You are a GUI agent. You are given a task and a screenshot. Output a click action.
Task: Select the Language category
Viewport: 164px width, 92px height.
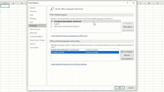(37, 26)
